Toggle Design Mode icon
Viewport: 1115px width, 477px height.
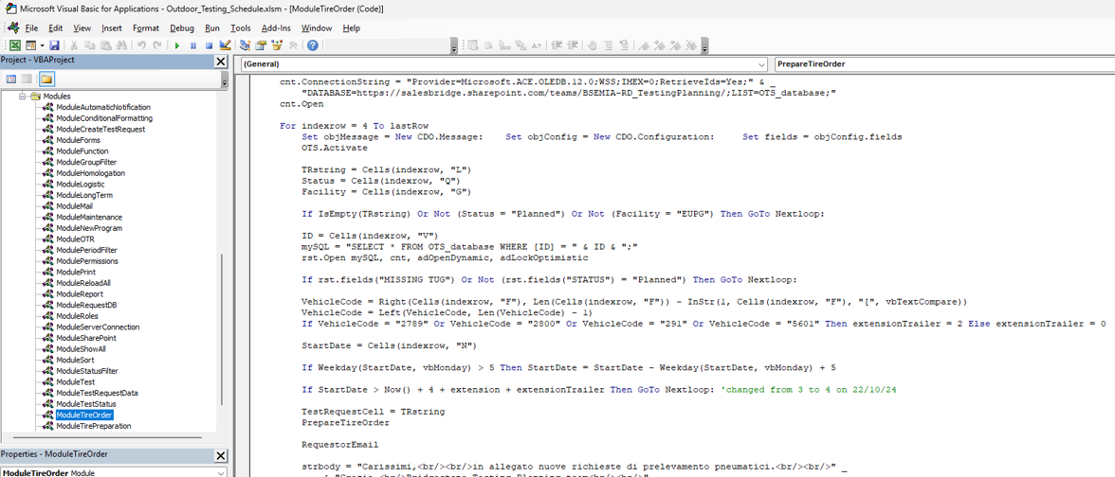pos(226,44)
